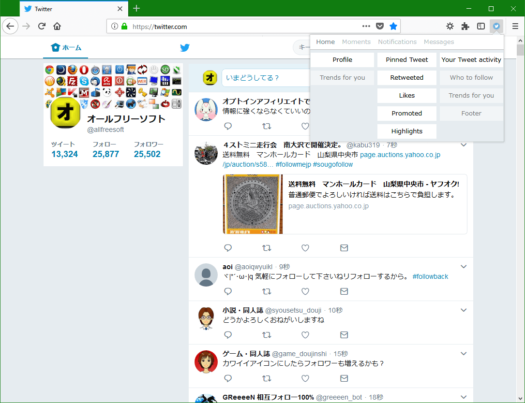Like the aoi tweet
This screenshot has height=403, width=525.
pos(305,291)
